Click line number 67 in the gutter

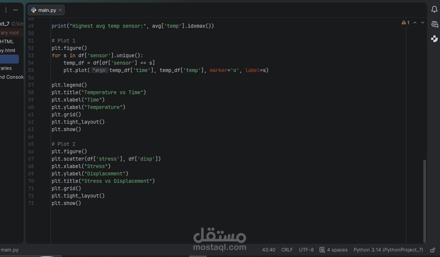31,159
